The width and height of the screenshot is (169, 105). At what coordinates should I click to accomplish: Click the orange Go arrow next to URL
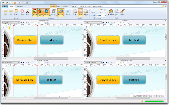pos(165,6)
